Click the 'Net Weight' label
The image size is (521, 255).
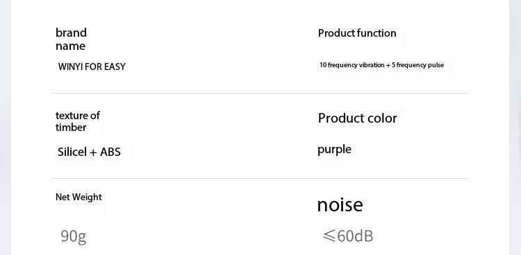tap(78, 197)
